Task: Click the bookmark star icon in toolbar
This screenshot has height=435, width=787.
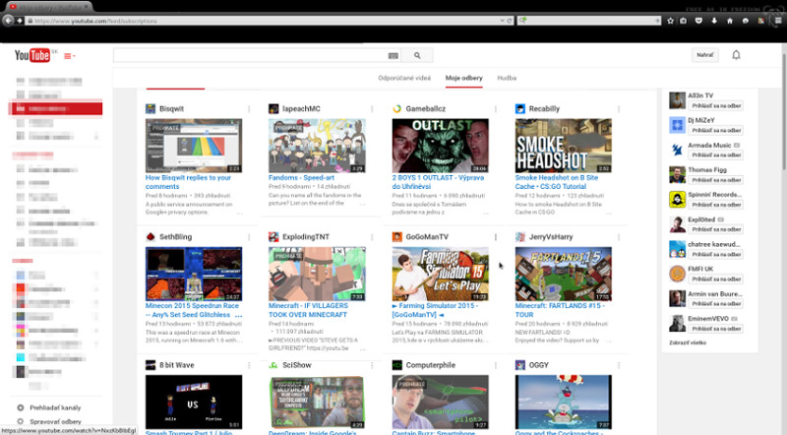Action: pyautogui.click(x=670, y=21)
